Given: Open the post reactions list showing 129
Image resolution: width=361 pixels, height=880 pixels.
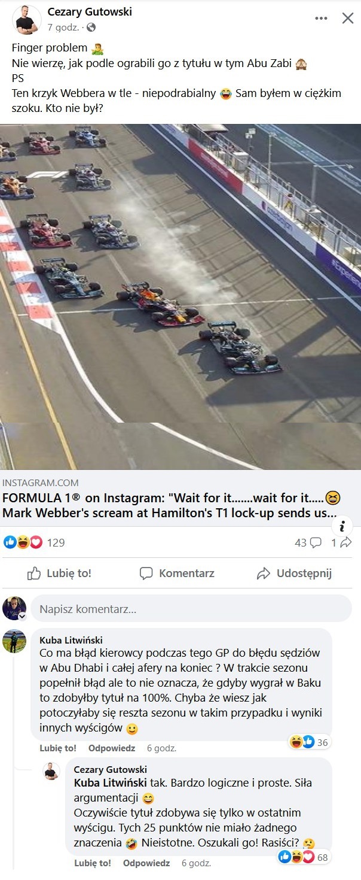Looking at the screenshot, I should point(35,542).
